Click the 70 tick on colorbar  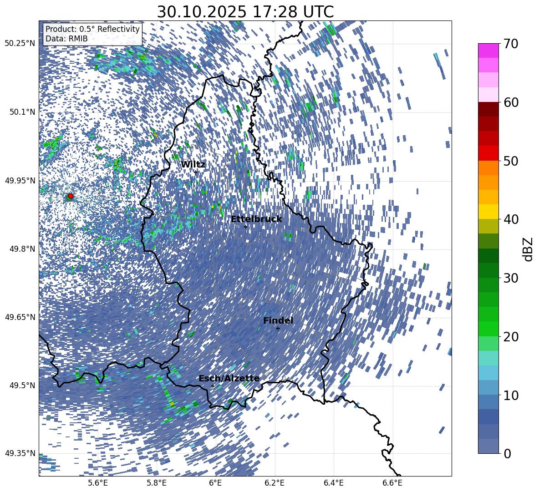tap(511, 44)
